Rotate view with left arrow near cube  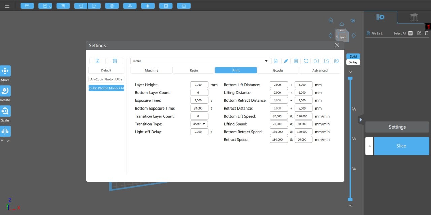(x=330, y=36)
